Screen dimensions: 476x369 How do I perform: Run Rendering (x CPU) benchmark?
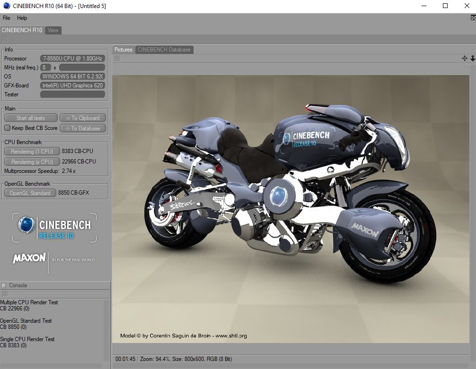32,162
